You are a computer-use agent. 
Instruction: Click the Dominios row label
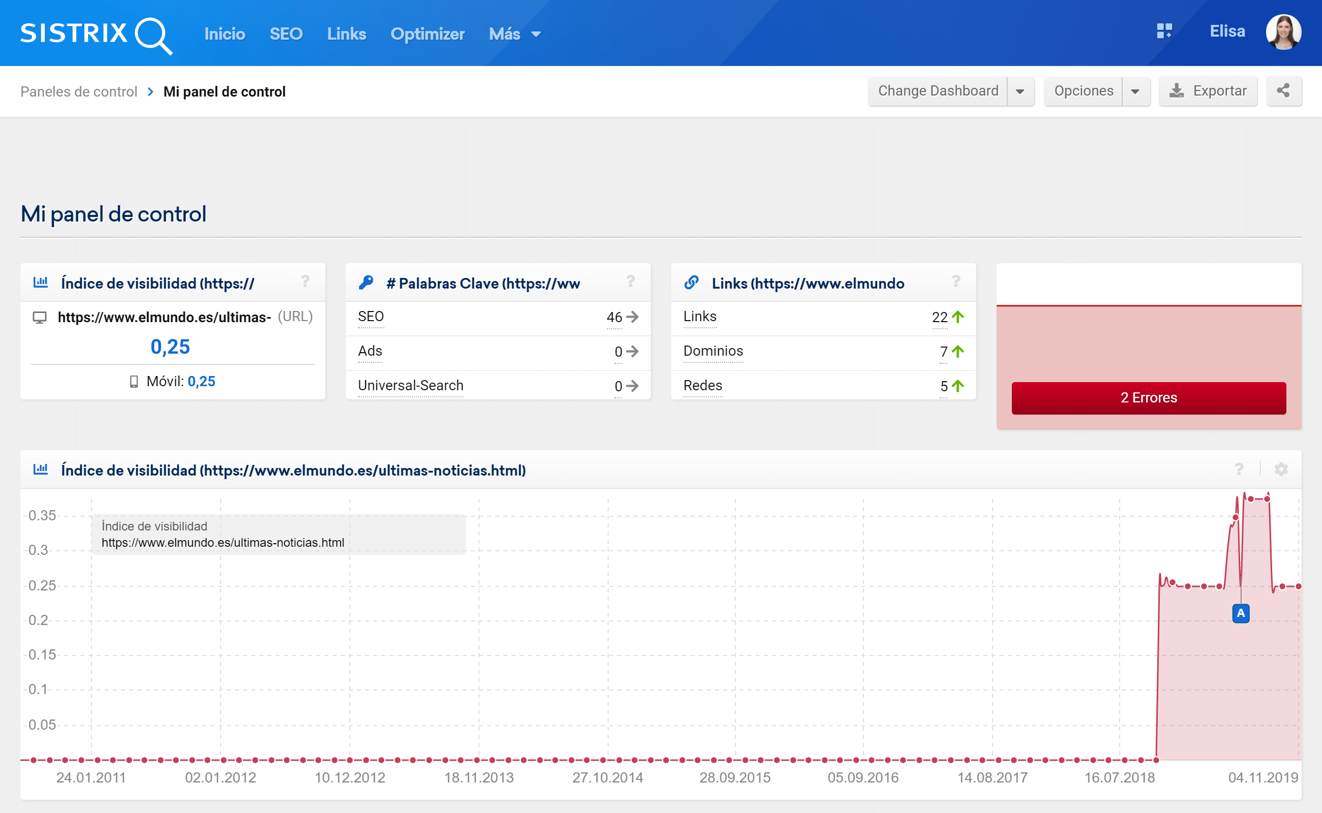click(713, 351)
